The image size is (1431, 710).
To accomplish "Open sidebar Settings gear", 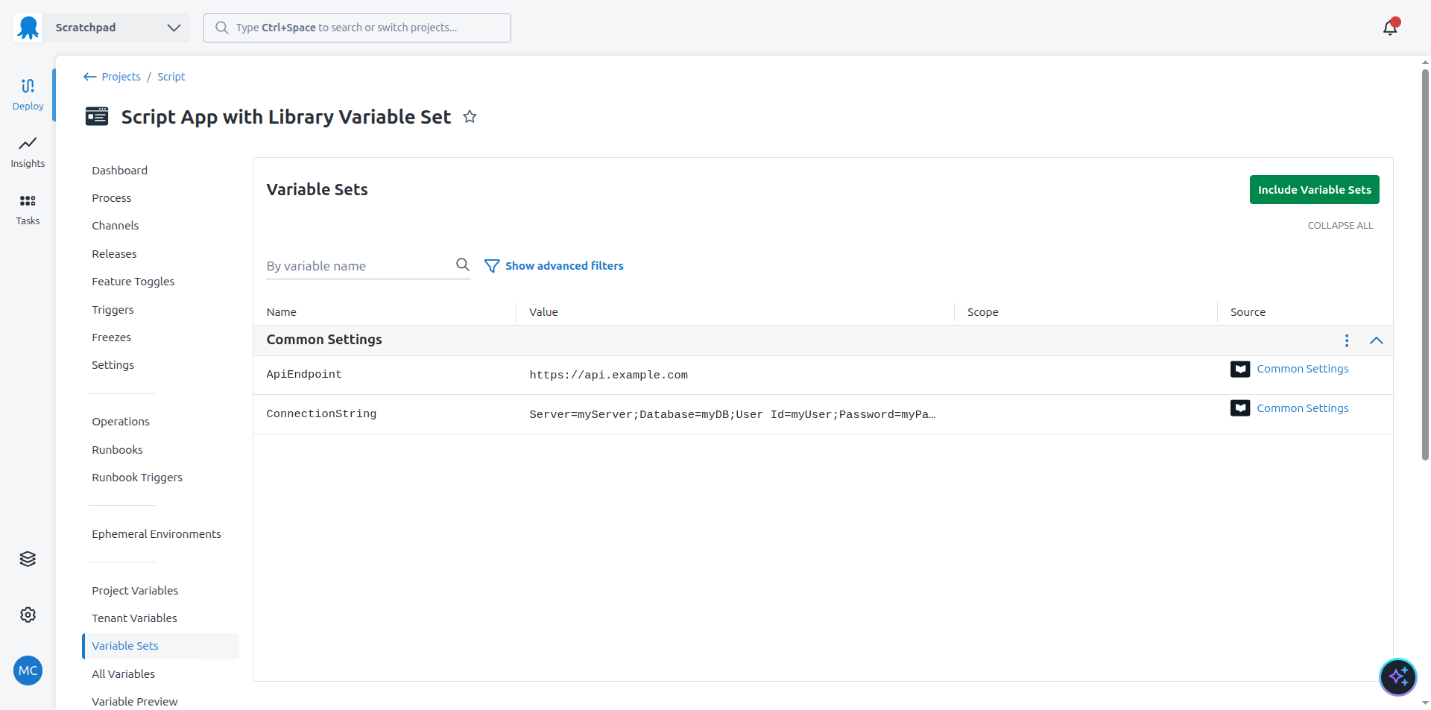I will click(28, 615).
